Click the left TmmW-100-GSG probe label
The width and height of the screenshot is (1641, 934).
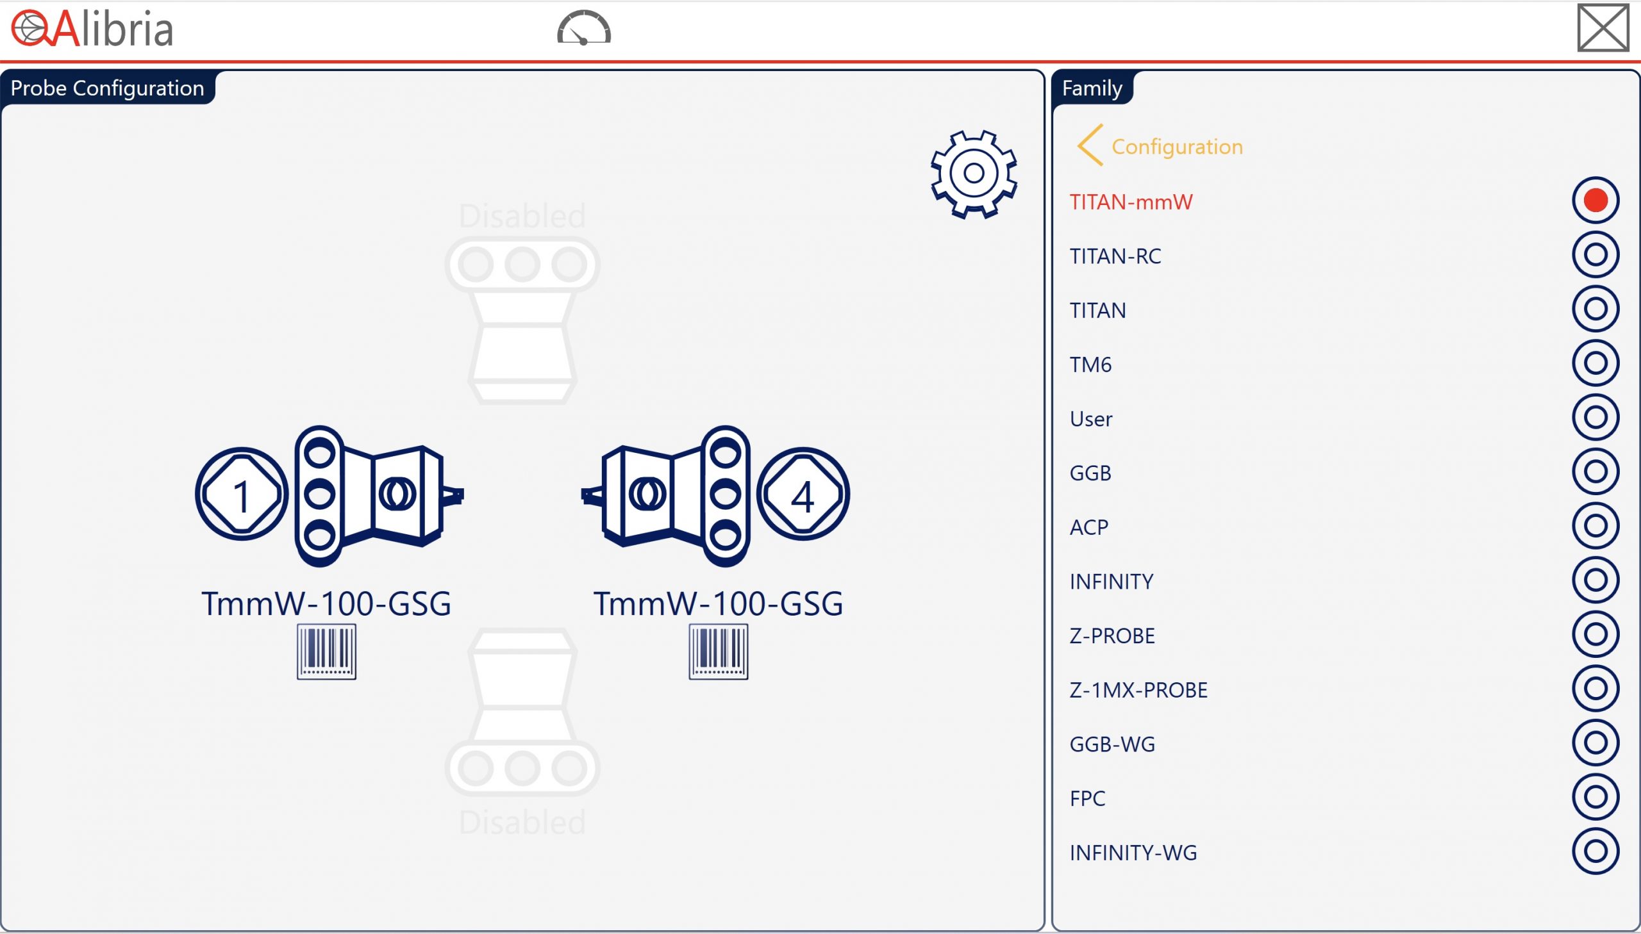(x=326, y=603)
